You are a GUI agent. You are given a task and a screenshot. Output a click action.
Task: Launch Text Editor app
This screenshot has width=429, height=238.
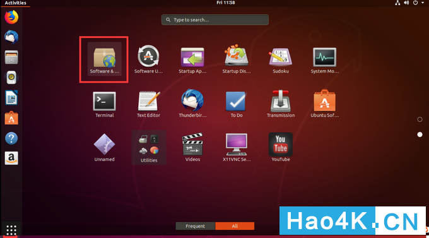pos(148,104)
